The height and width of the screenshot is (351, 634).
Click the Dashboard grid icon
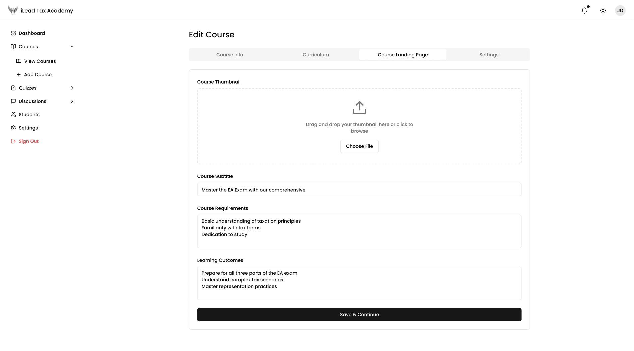coord(13,33)
